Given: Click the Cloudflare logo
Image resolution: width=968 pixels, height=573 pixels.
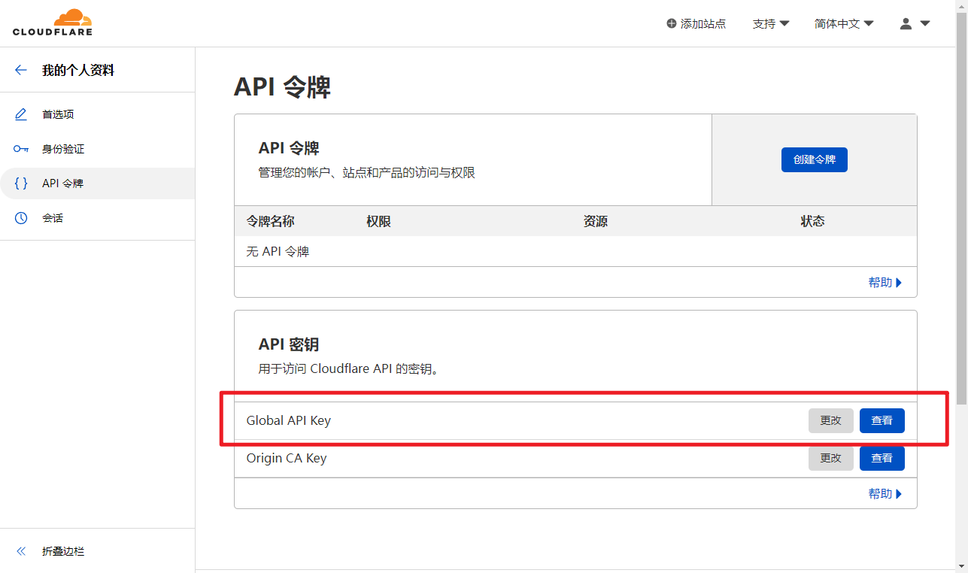Looking at the screenshot, I should 52,23.
